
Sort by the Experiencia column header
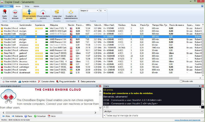click(42, 25)
